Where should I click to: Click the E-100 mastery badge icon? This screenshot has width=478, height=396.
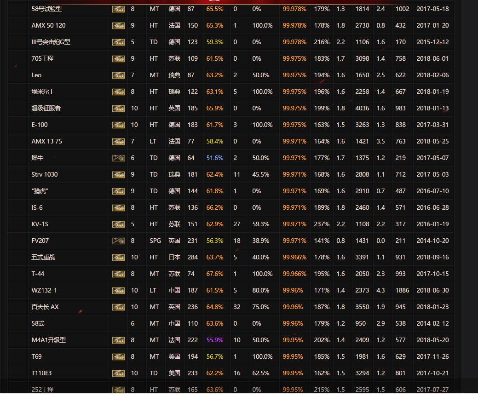pos(118,125)
